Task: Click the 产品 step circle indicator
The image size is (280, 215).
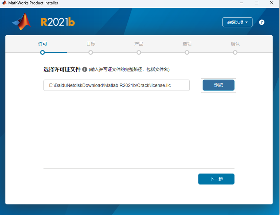Action: 139,52
